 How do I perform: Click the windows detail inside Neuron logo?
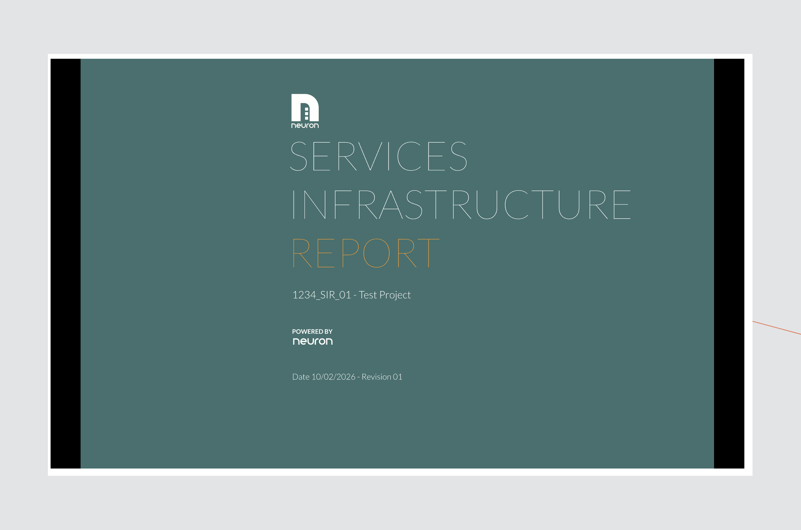coord(306,114)
